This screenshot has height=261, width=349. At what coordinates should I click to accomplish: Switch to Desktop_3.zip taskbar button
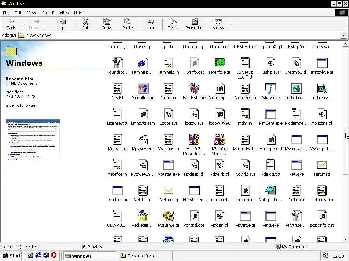click(x=146, y=256)
